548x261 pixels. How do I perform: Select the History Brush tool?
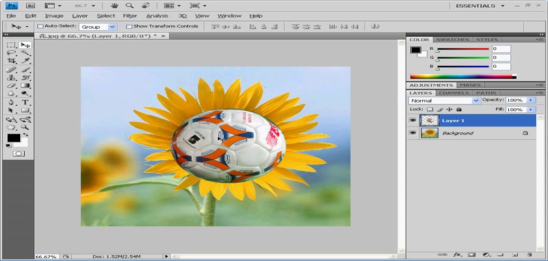(x=25, y=78)
